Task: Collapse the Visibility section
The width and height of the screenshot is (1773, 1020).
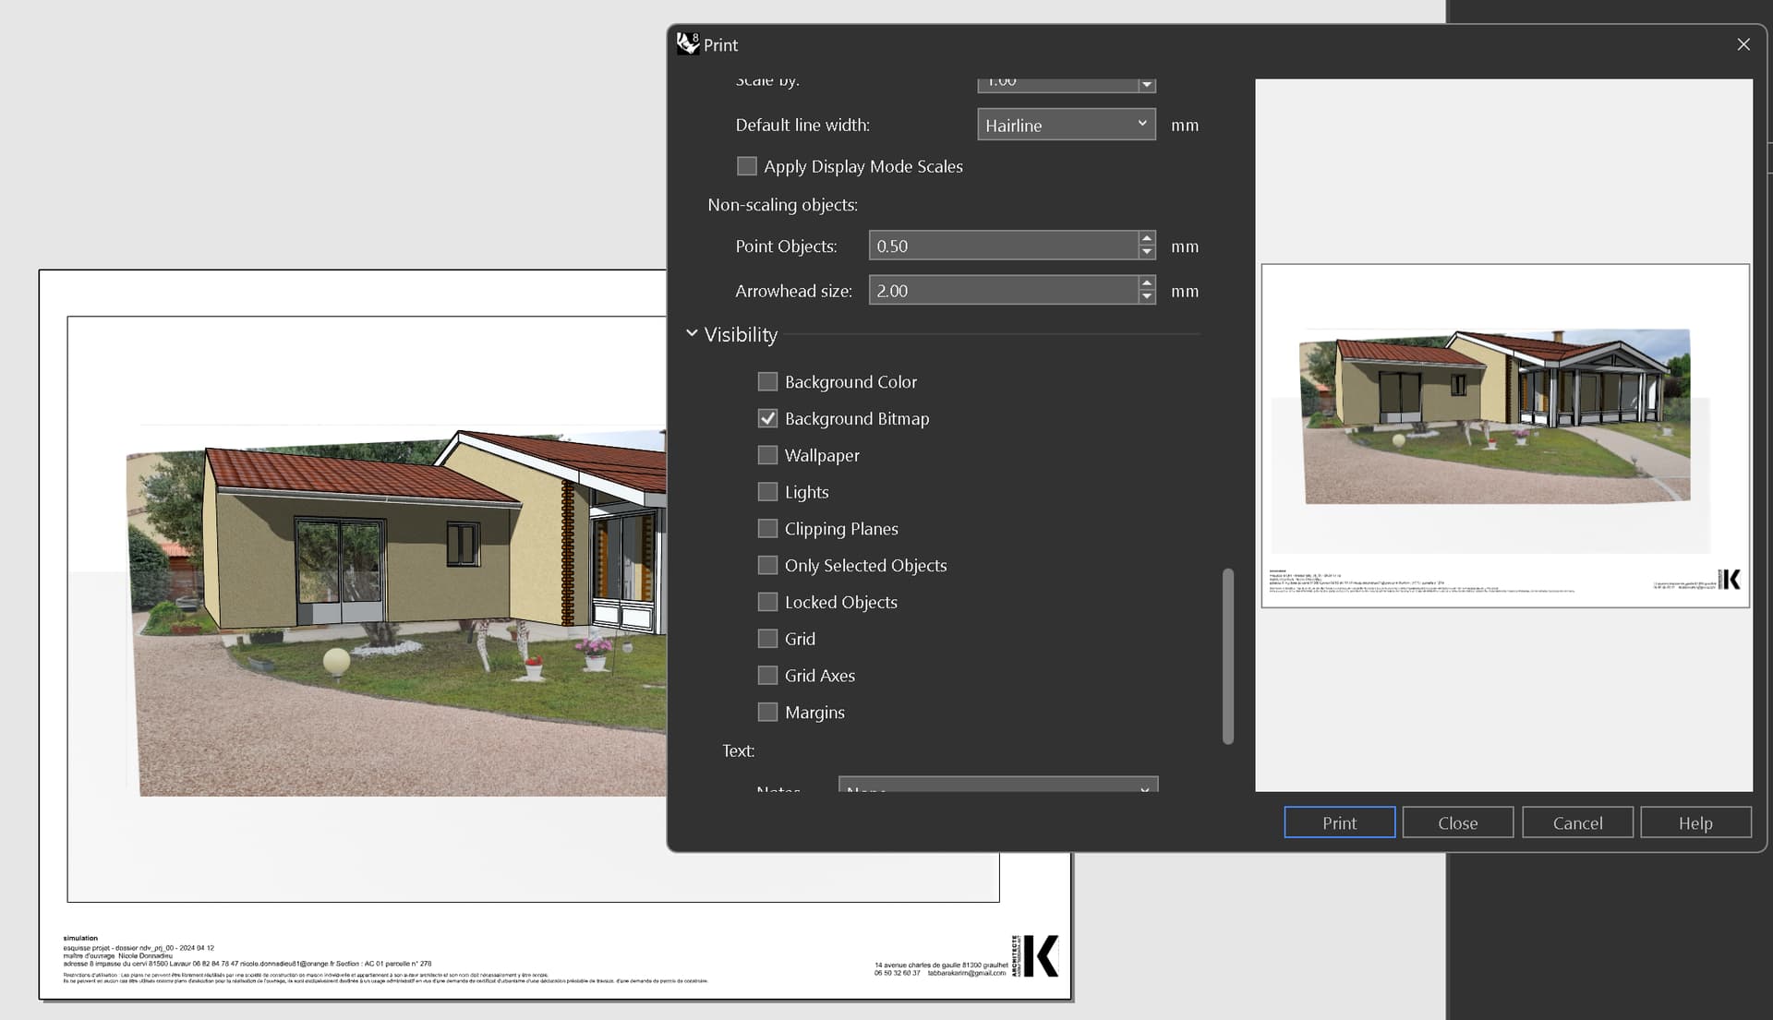Action: [691, 333]
